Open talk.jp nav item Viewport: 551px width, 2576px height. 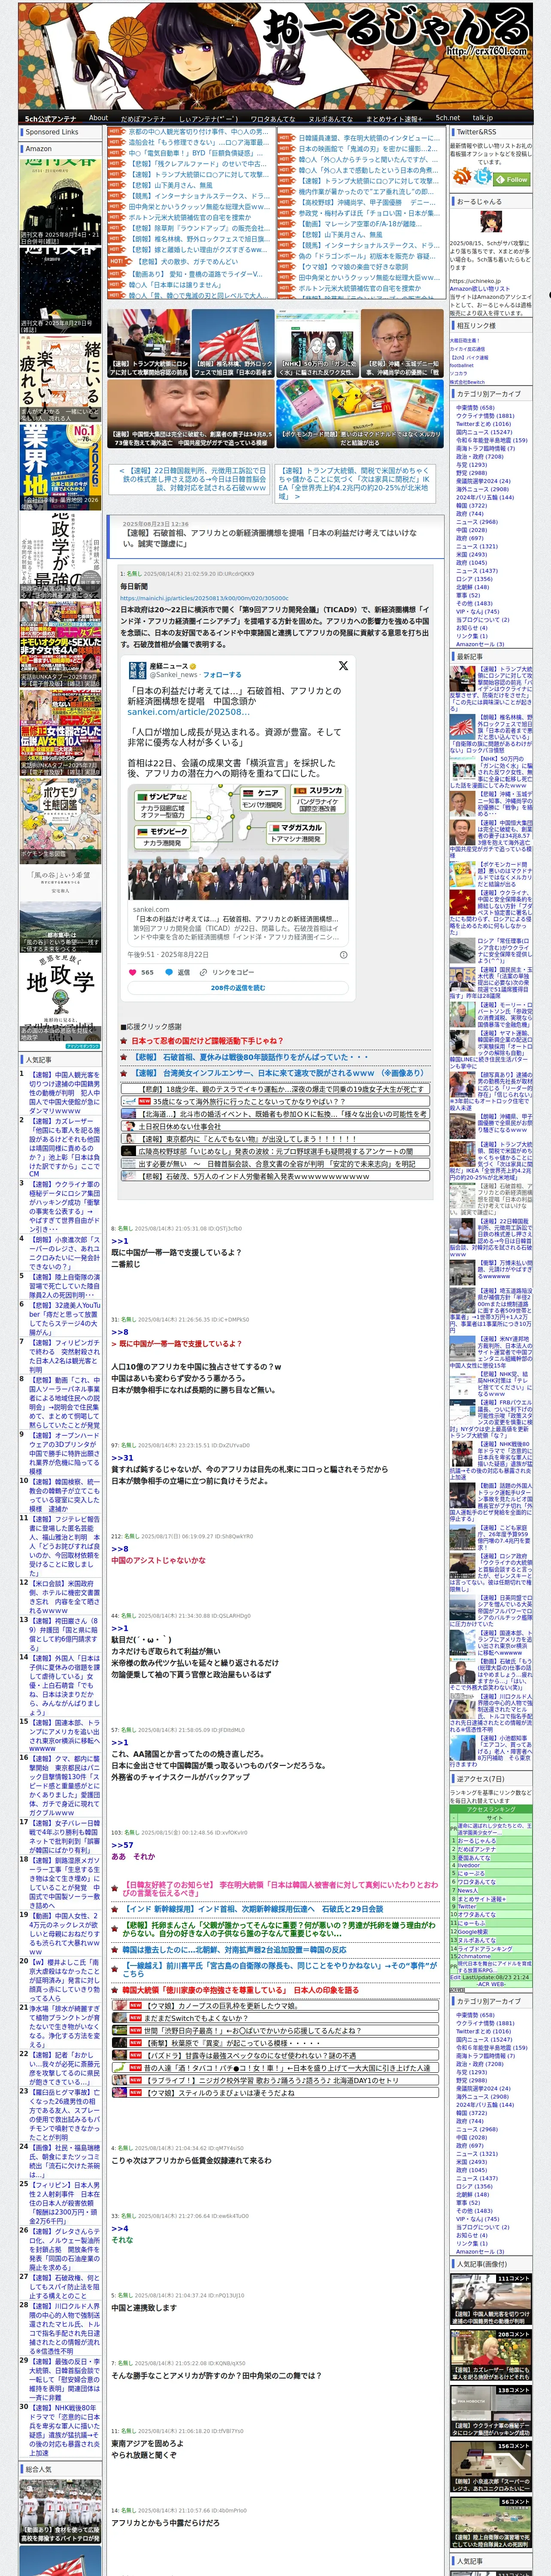coord(483,117)
